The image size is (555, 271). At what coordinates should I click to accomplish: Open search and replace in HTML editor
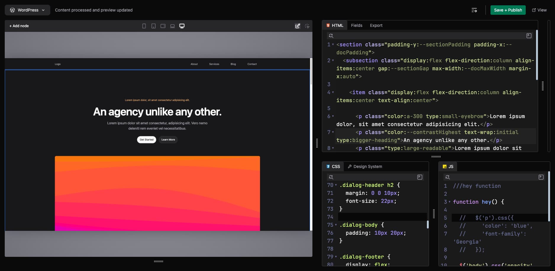click(x=331, y=36)
